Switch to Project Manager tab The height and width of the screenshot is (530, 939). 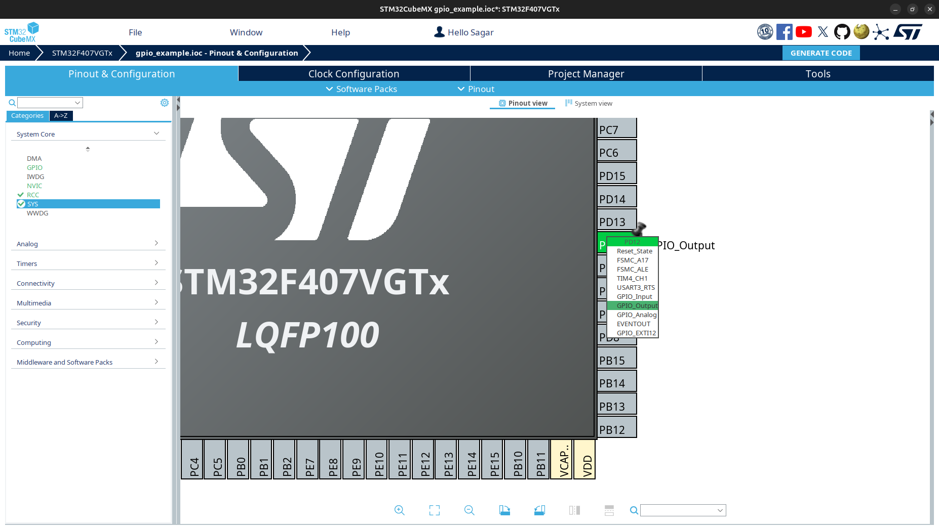point(586,74)
